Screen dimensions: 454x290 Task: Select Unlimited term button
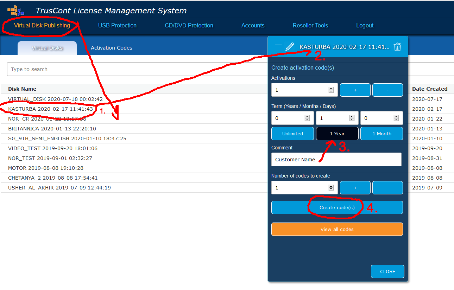coord(292,134)
